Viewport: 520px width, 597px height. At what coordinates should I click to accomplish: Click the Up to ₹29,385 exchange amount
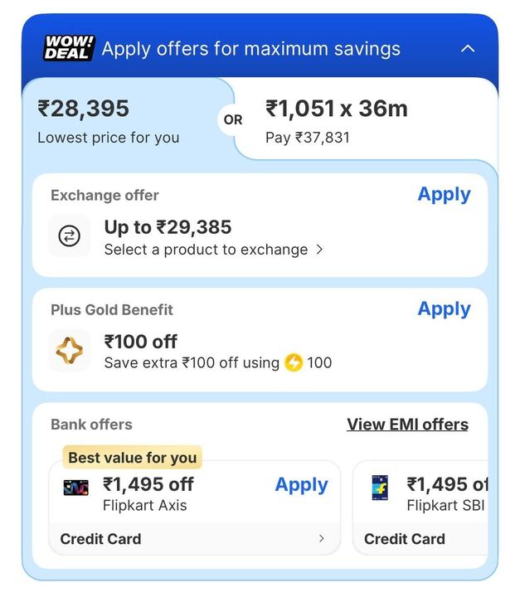168,227
